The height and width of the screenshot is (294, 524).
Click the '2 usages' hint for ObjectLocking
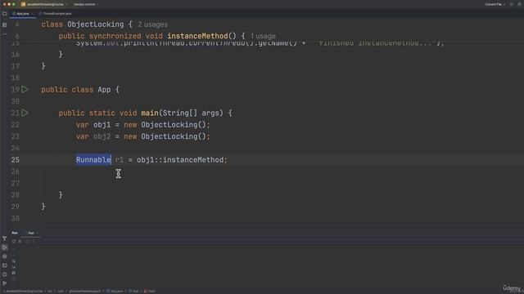[153, 24]
